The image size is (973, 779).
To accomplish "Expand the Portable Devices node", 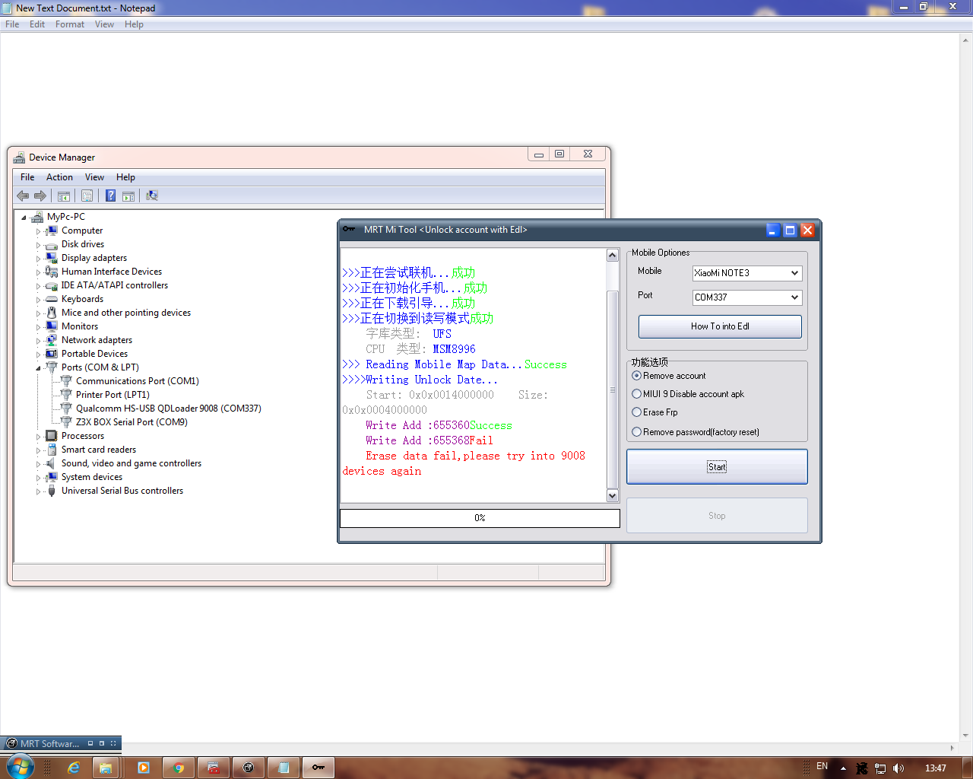I will tap(38, 355).
